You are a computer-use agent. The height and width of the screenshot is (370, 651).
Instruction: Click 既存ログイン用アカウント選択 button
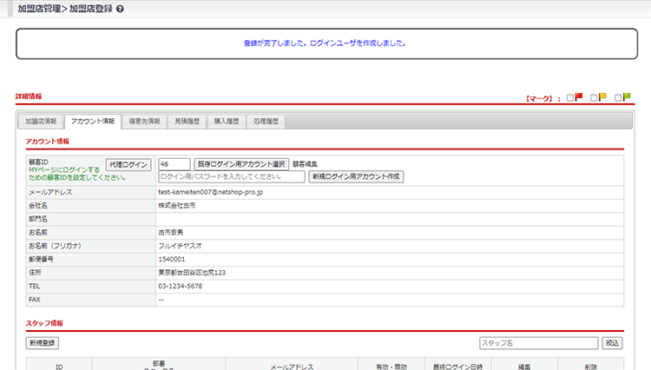[241, 163]
